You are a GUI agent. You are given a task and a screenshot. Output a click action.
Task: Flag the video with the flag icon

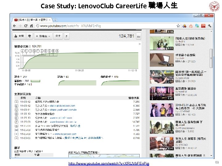click(x=67, y=36)
